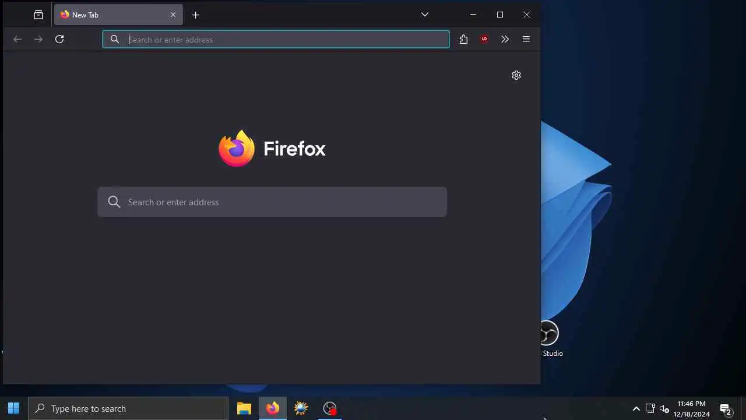Viewport: 746px width, 420px height.
Task: Open File Explorer from taskbar
Action: pyautogui.click(x=244, y=408)
